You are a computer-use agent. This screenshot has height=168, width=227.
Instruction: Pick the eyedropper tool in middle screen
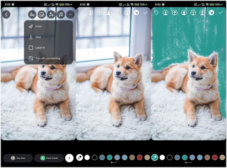point(80,158)
